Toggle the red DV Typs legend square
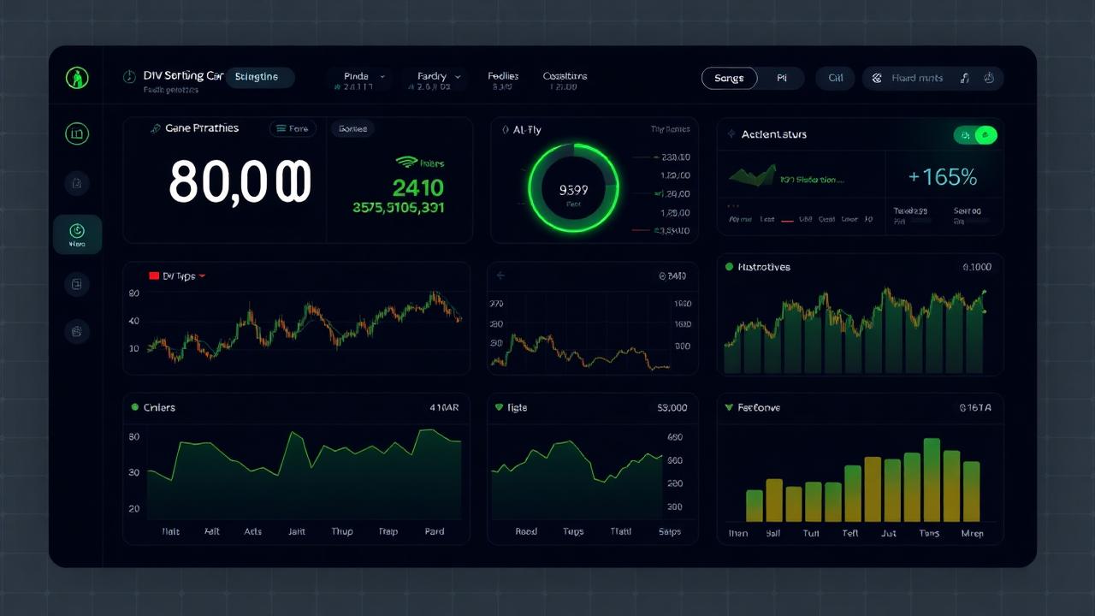 tap(154, 276)
